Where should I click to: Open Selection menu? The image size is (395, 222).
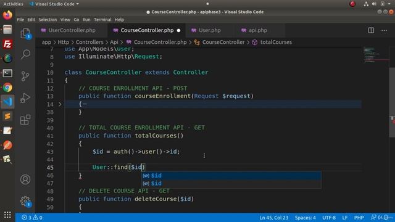coord(48,20)
